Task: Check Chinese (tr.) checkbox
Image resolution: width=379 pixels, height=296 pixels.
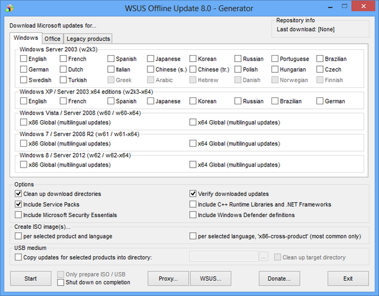Action: (192, 70)
